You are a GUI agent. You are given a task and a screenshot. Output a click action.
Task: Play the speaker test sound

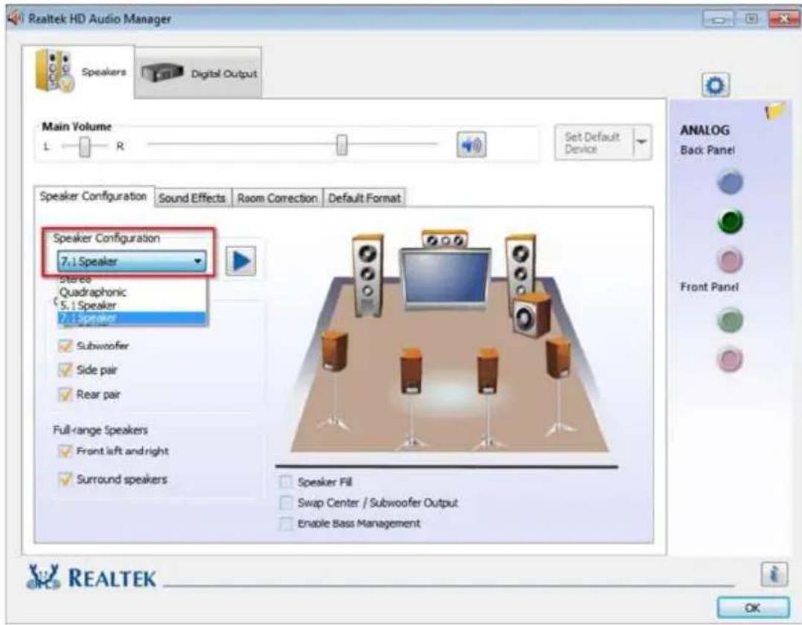(240, 261)
